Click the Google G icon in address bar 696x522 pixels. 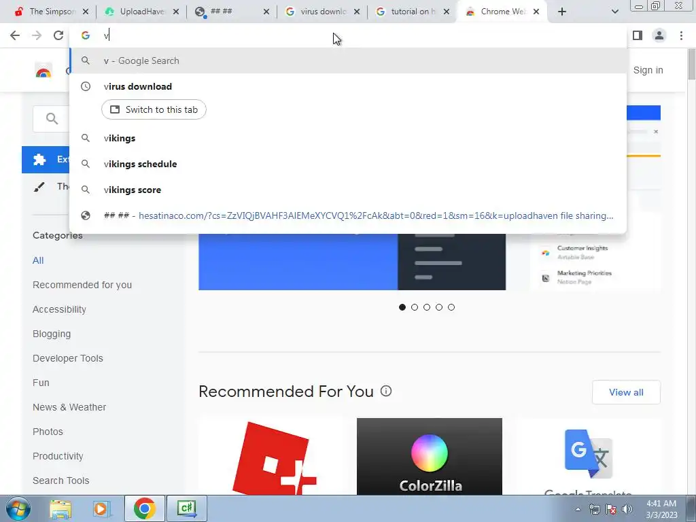(x=85, y=35)
